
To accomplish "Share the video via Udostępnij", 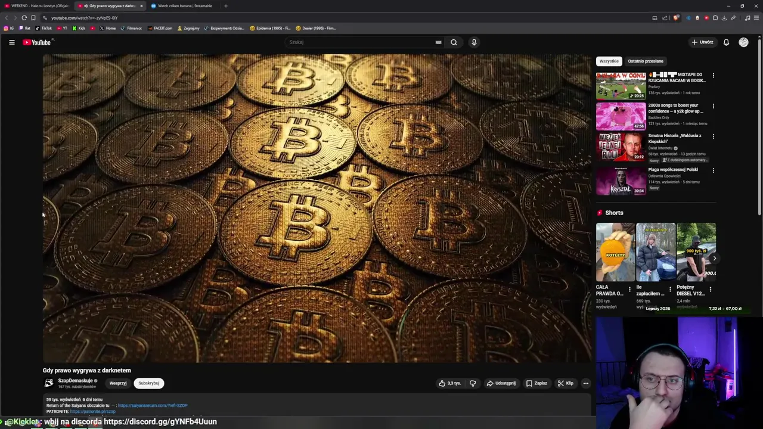I will click(x=501, y=383).
